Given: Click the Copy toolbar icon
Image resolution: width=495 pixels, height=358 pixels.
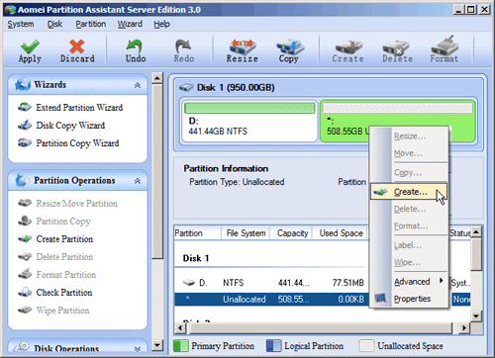Looking at the screenshot, I should [x=289, y=46].
